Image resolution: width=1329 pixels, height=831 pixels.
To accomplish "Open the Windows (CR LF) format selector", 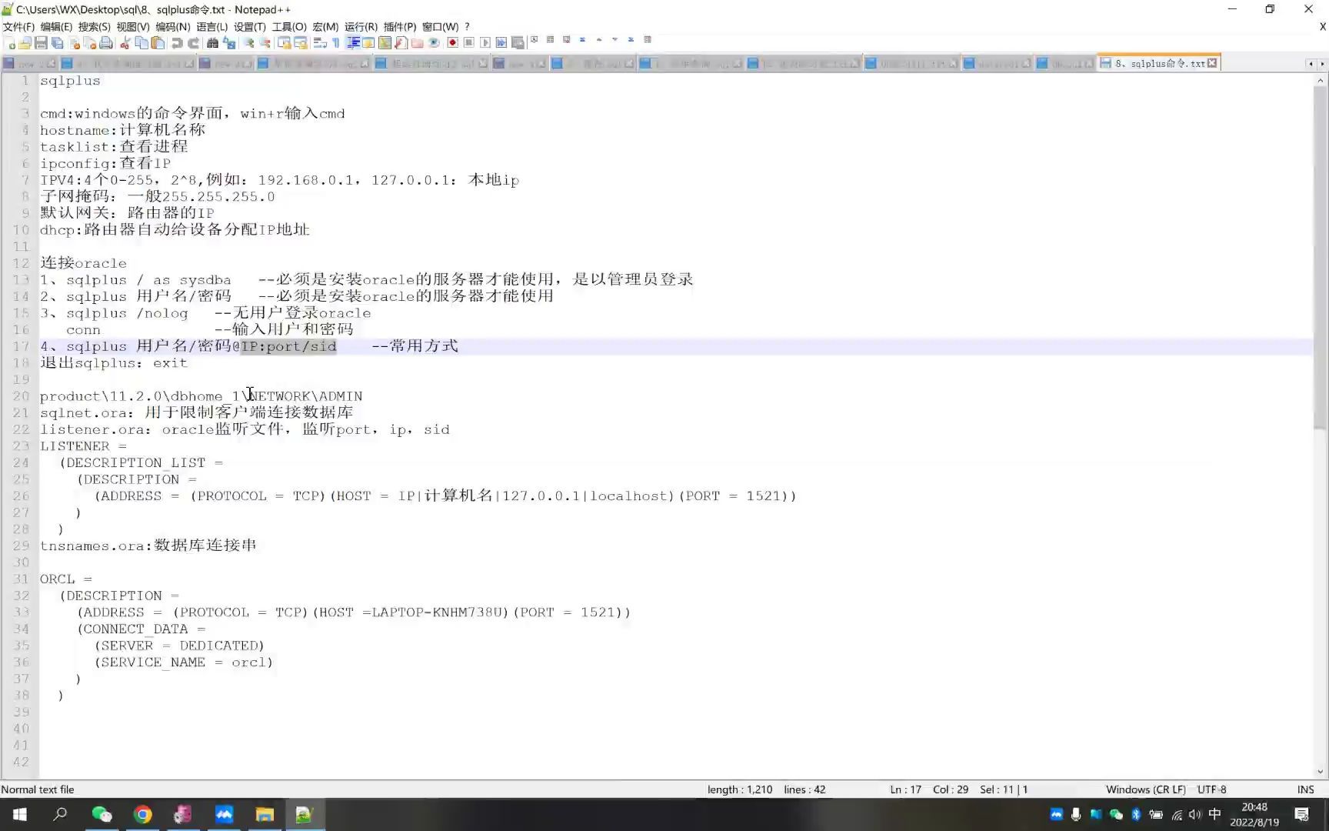I will 1145,789.
